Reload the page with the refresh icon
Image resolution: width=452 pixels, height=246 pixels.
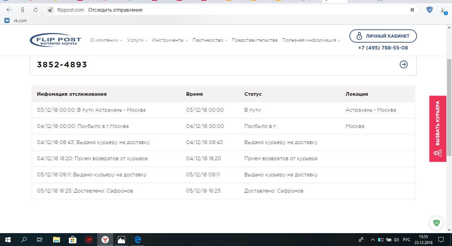(35, 10)
